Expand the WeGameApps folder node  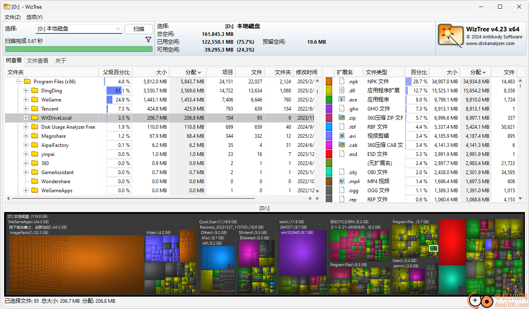click(26, 191)
